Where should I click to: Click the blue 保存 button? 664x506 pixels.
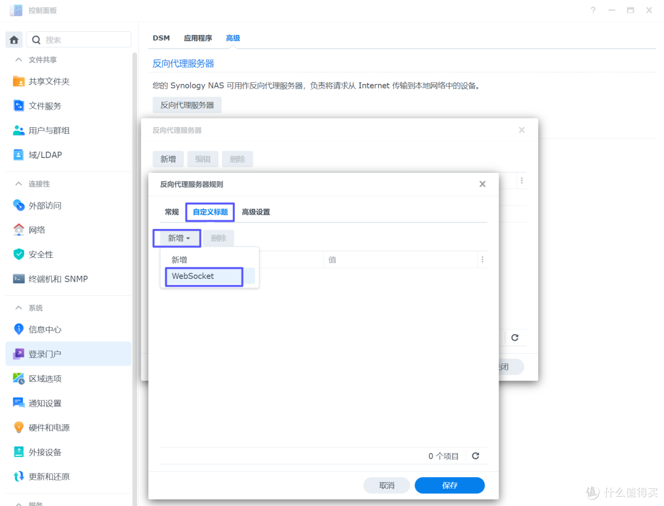point(449,485)
